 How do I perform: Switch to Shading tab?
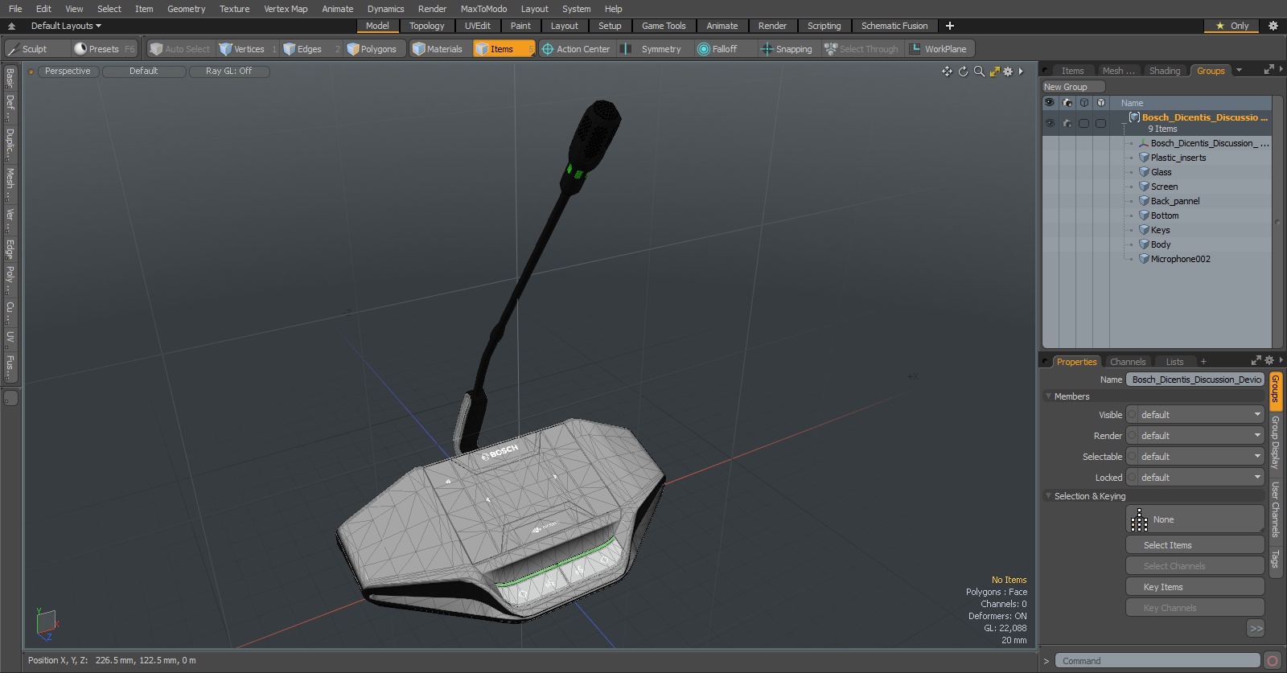click(x=1164, y=71)
